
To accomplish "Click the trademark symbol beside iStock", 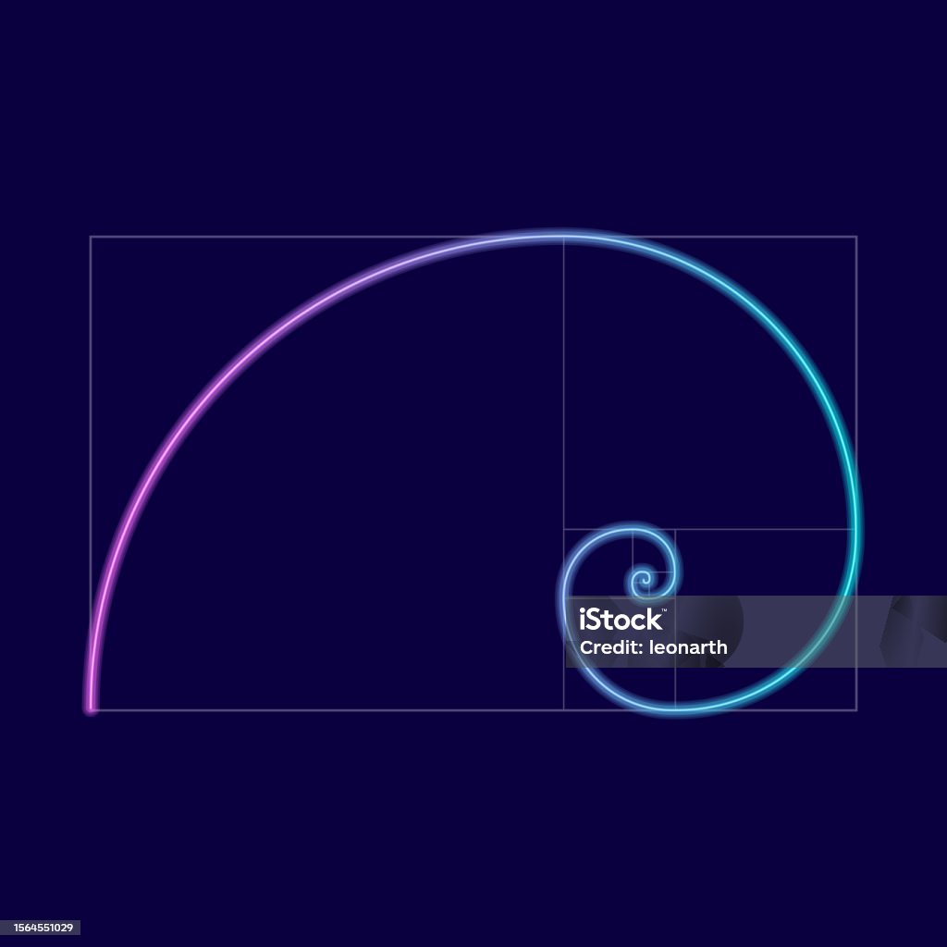I will point(664,610).
